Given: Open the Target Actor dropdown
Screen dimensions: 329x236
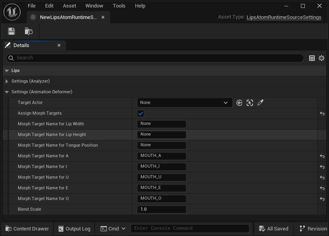Looking at the screenshot, I should click(184, 103).
